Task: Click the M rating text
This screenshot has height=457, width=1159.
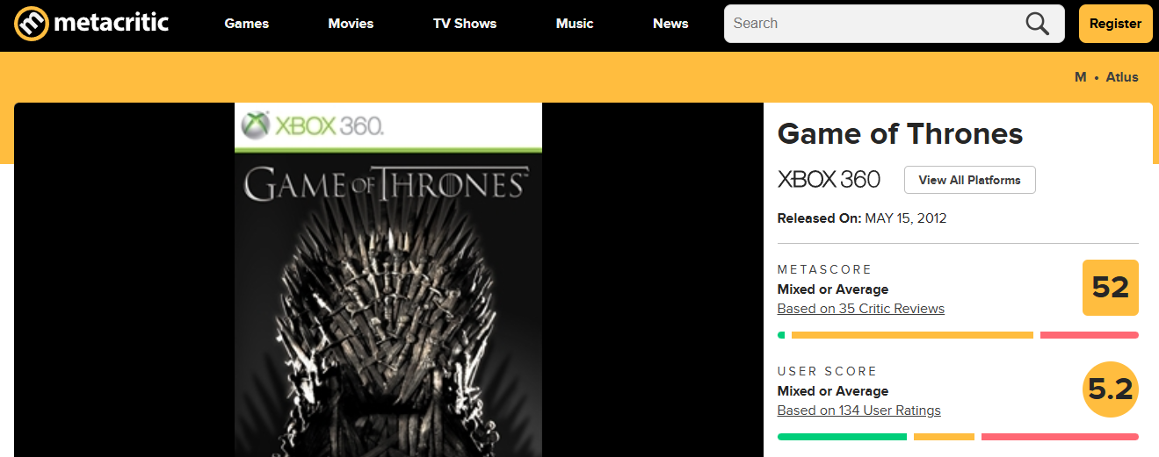Action: tap(1081, 77)
